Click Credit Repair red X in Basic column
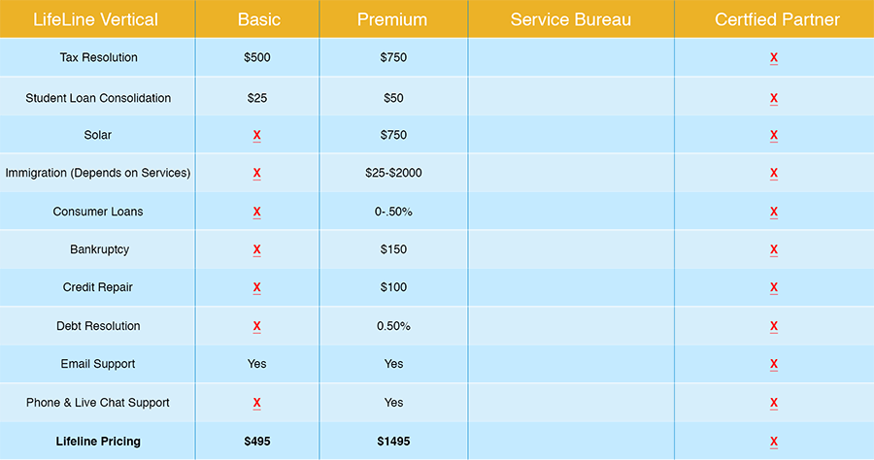 pyautogui.click(x=257, y=288)
